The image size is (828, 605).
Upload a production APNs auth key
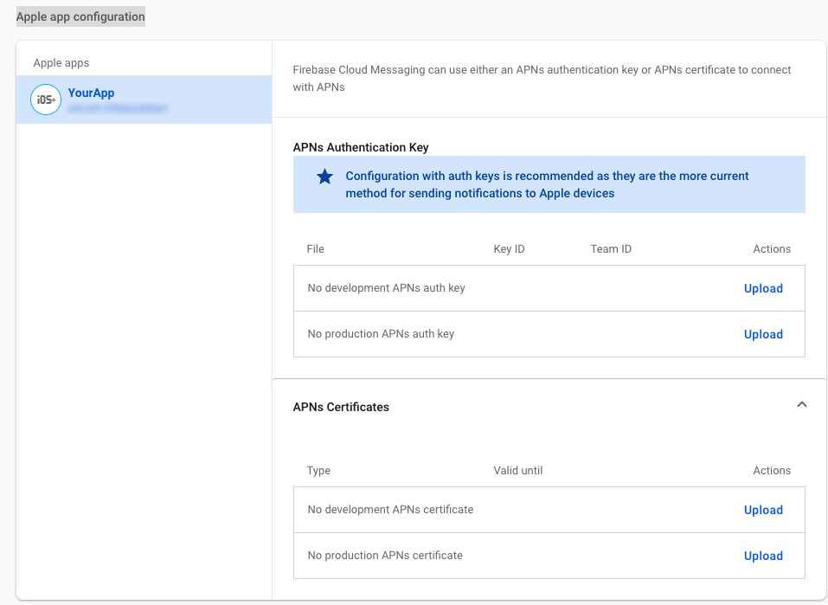(x=762, y=334)
